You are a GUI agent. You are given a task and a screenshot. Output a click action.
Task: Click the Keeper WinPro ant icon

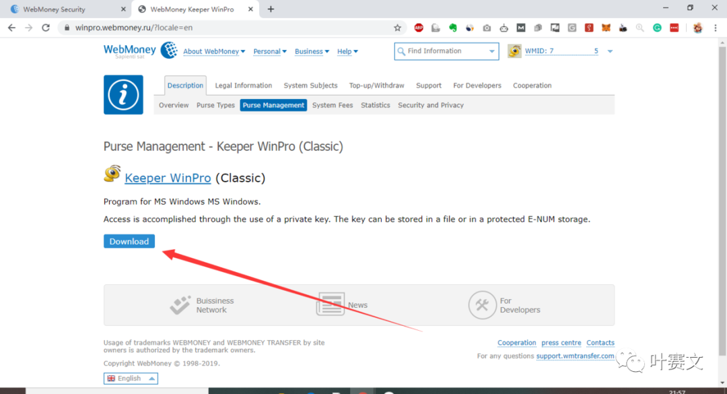pos(112,174)
